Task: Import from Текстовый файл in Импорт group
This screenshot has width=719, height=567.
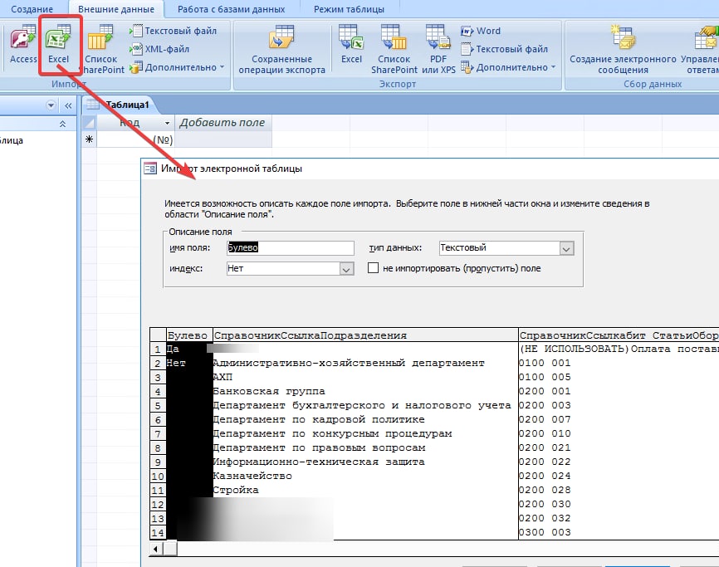Action: pos(174,31)
